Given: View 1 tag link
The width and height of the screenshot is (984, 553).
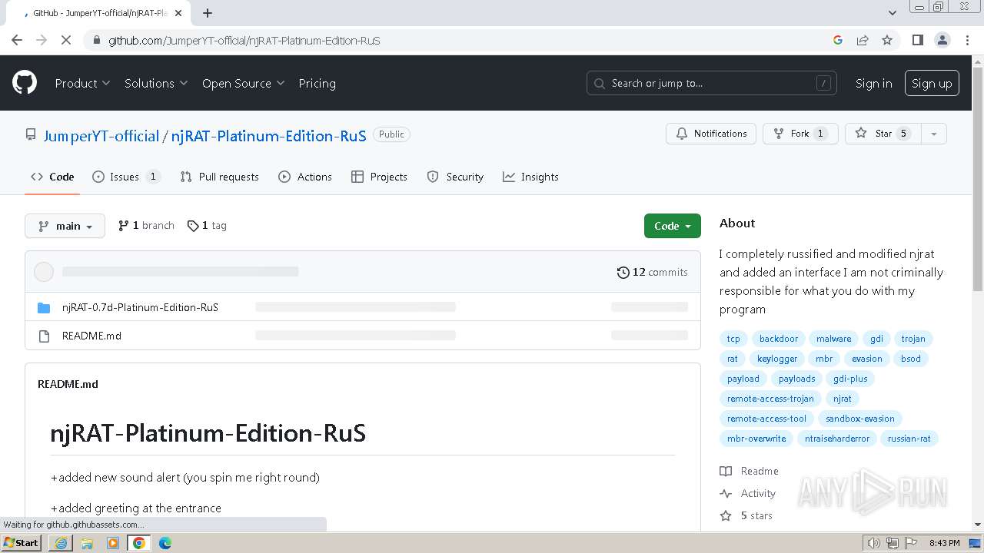Looking at the screenshot, I should click(x=207, y=226).
